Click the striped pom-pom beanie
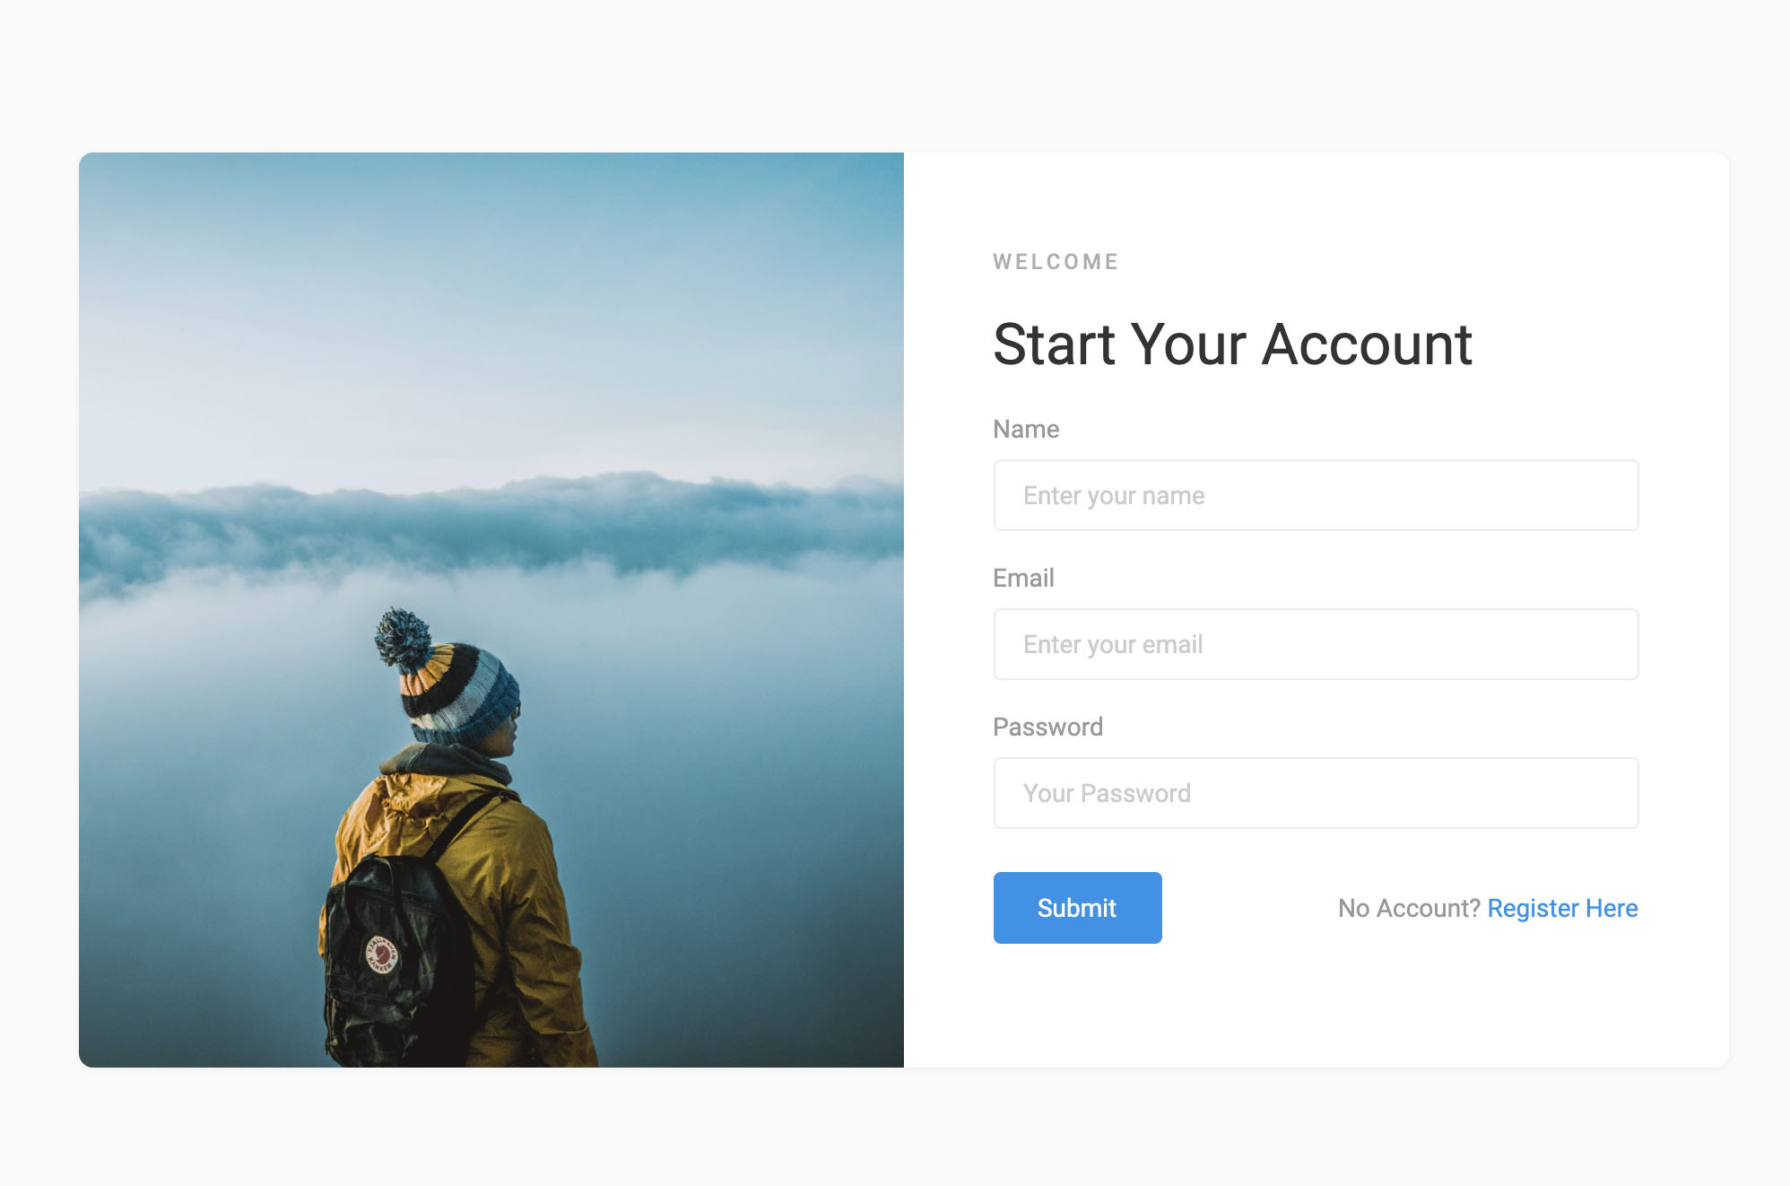Screen dimensions: 1790x1186 (448, 675)
